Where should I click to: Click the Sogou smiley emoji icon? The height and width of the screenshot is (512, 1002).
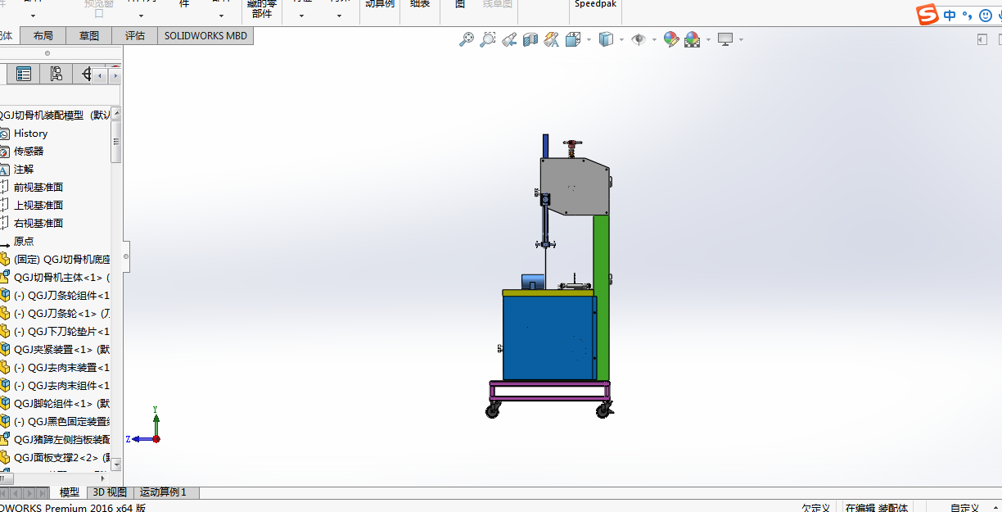[x=986, y=16]
